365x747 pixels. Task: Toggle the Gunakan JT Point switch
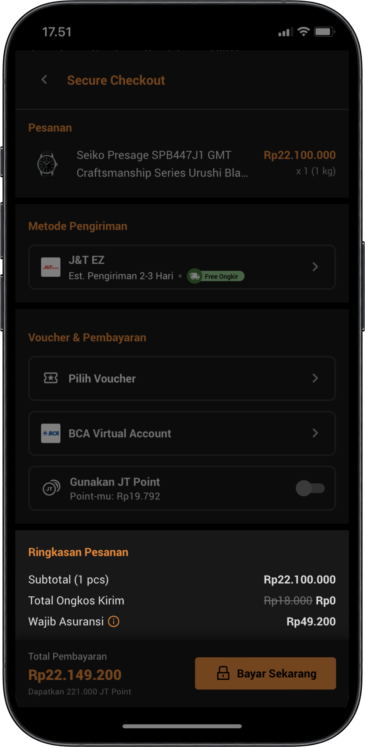point(310,488)
